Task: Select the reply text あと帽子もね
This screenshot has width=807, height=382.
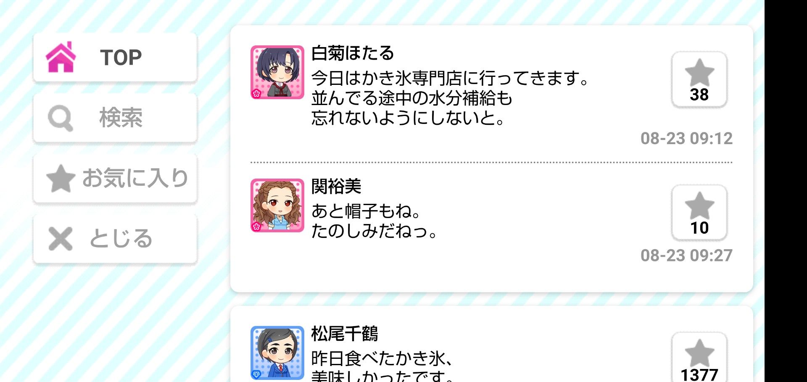Action: (366, 211)
